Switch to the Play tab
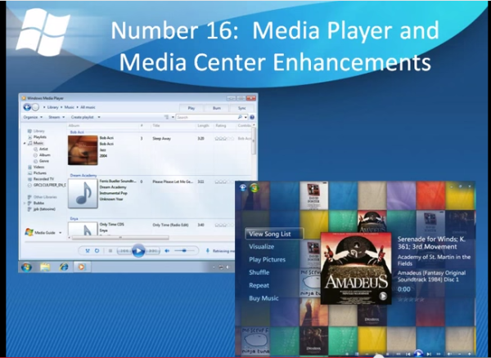 click(191, 108)
